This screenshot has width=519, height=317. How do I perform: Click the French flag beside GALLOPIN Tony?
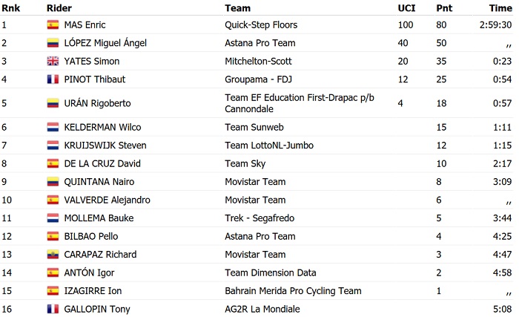53,309
